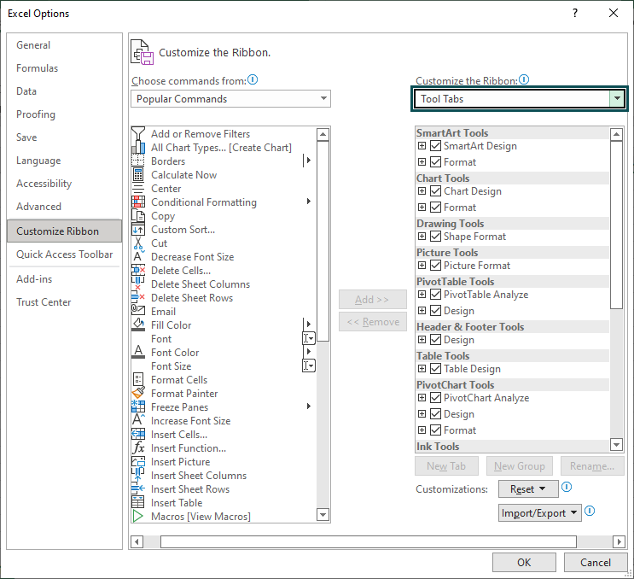Click the Delete Sheet Rows icon
This screenshot has width=634, height=579.
[x=138, y=298]
